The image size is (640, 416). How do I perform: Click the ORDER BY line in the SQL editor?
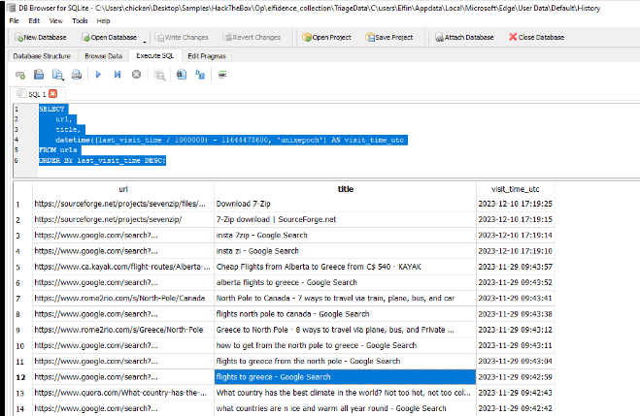pos(102,161)
